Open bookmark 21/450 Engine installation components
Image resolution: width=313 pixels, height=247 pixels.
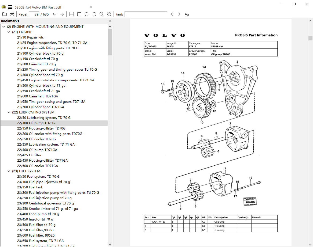pos(56,80)
